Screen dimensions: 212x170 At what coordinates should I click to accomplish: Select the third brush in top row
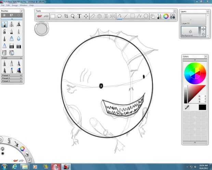point(19,24)
